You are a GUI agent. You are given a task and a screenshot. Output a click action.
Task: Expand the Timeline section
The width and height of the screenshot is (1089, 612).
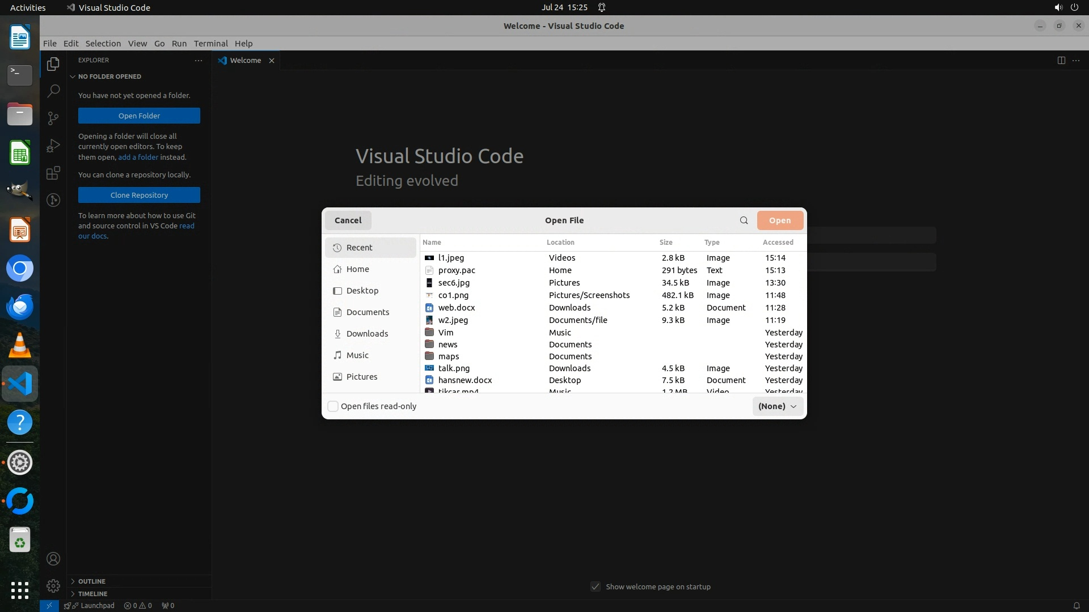point(92,594)
